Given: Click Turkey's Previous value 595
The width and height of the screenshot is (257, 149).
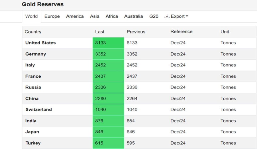Looking at the screenshot, I should pos(131,143).
